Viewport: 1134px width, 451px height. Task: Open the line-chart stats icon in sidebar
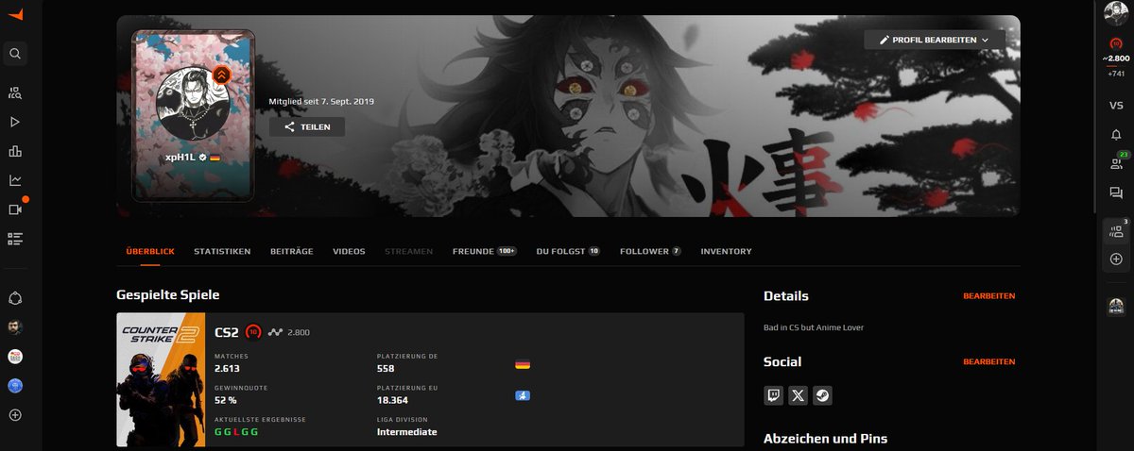(x=15, y=180)
